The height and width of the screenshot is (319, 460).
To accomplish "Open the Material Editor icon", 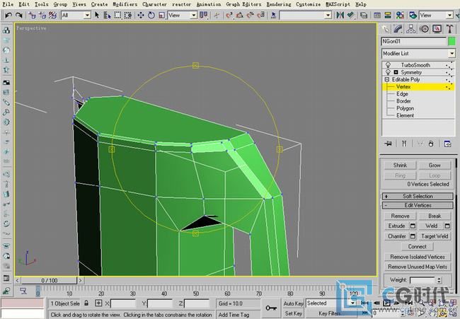I will (400, 15).
